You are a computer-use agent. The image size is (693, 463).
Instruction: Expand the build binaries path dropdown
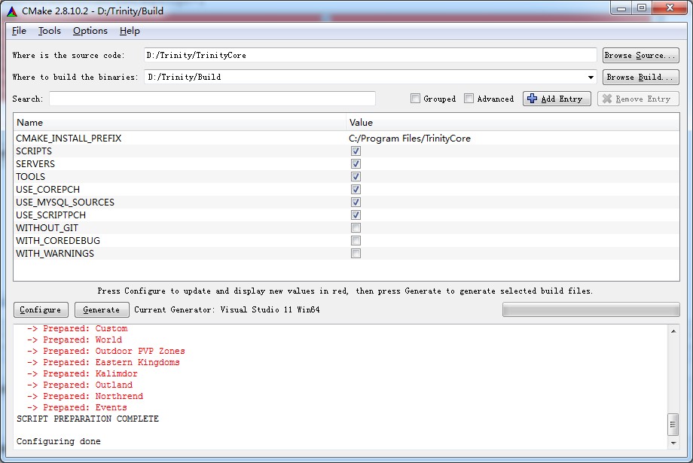coord(591,78)
